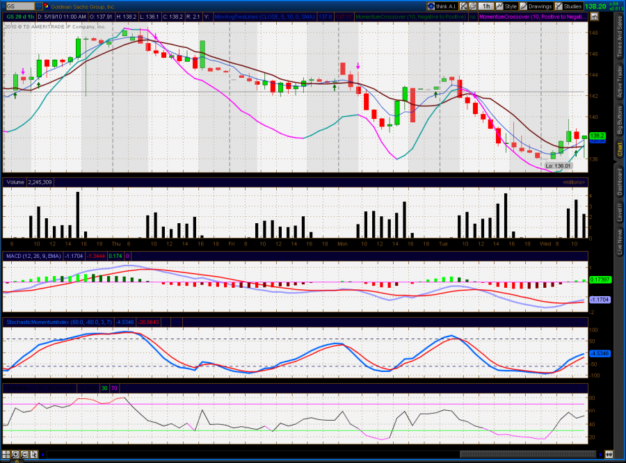Click the left scroll arrow of chart scrollbar
The image size is (626, 463).
(42, 454)
